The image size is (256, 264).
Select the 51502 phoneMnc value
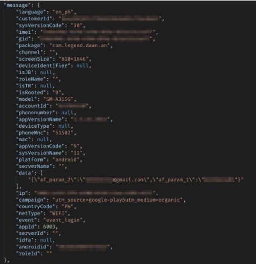(x=63, y=133)
